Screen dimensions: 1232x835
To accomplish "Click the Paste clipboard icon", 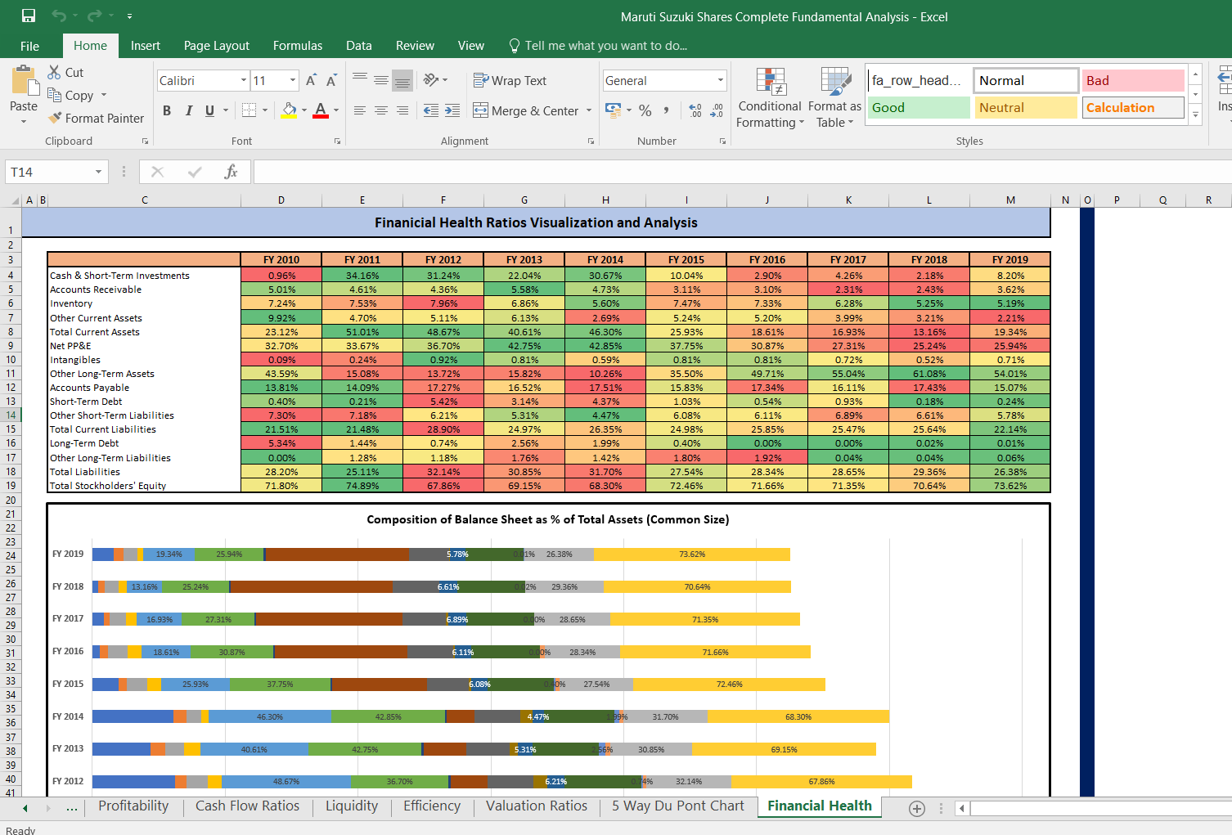I will (24, 83).
